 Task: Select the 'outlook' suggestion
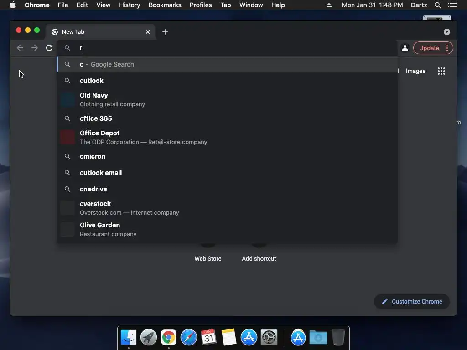[x=227, y=81]
